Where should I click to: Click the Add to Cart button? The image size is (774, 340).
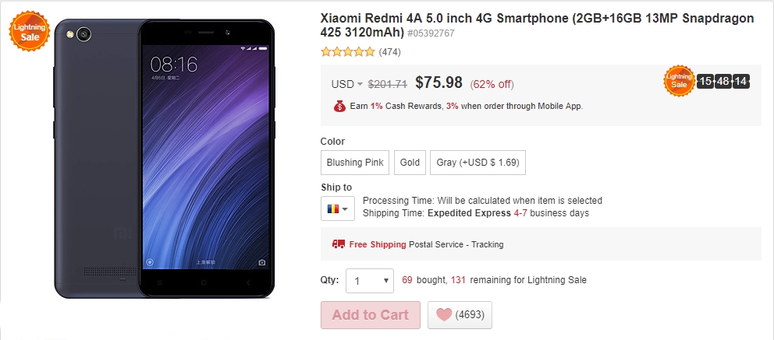tap(370, 315)
